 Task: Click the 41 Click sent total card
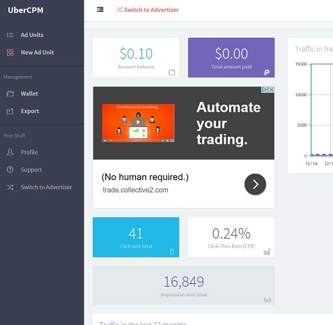[136, 237]
